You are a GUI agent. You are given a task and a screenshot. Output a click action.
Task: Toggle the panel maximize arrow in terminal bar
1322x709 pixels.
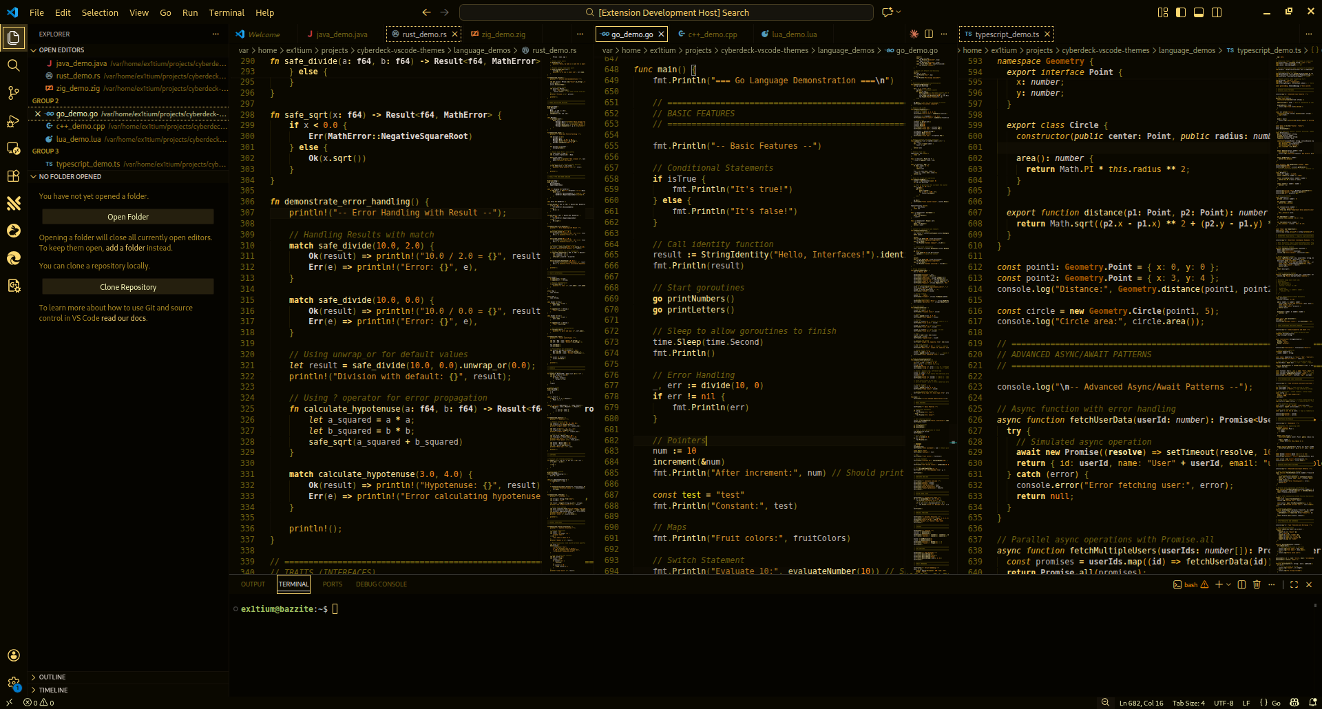click(1294, 584)
